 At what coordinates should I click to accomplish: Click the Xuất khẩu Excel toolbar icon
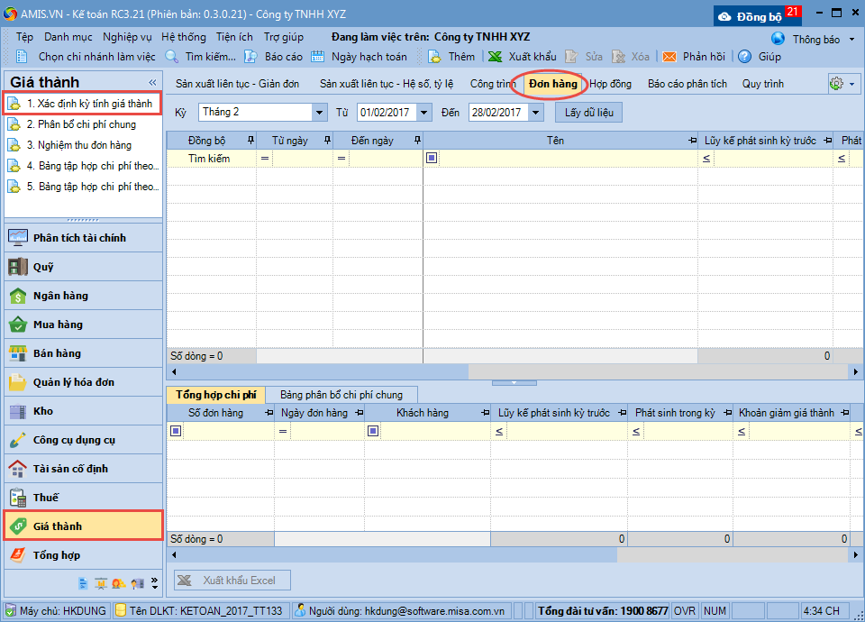tap(495, 57)
